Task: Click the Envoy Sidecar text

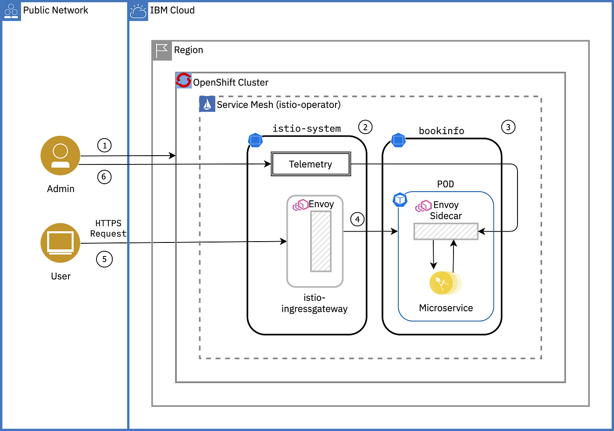Action: tap(446, 210)
